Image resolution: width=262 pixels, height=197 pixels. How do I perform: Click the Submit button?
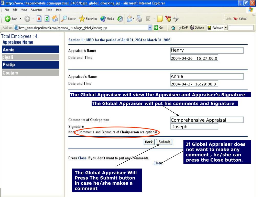coord(164,142)
